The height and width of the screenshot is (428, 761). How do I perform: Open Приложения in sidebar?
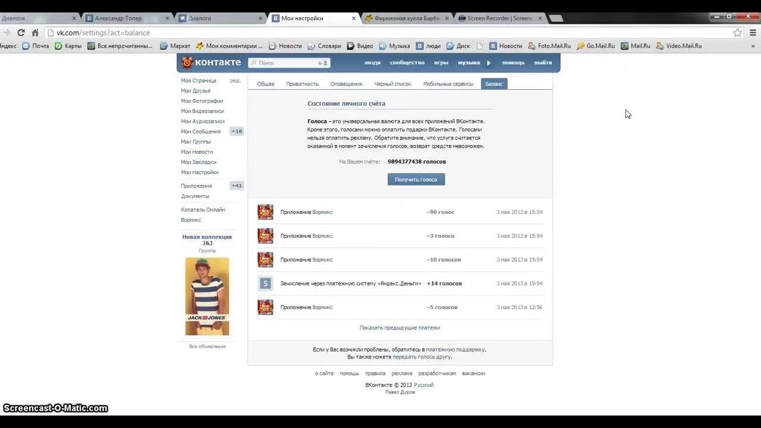tap(196, 186)
